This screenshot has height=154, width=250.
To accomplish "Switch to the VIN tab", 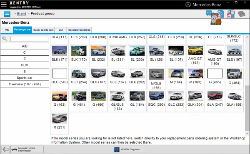I will [x=7, y=30].
